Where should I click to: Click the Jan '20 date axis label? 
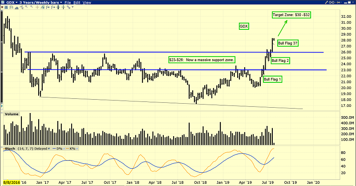pyautogui.click(x=313, y=182)
